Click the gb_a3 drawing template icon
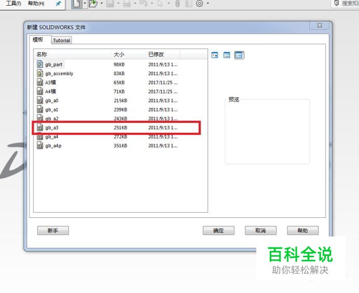 40,128
